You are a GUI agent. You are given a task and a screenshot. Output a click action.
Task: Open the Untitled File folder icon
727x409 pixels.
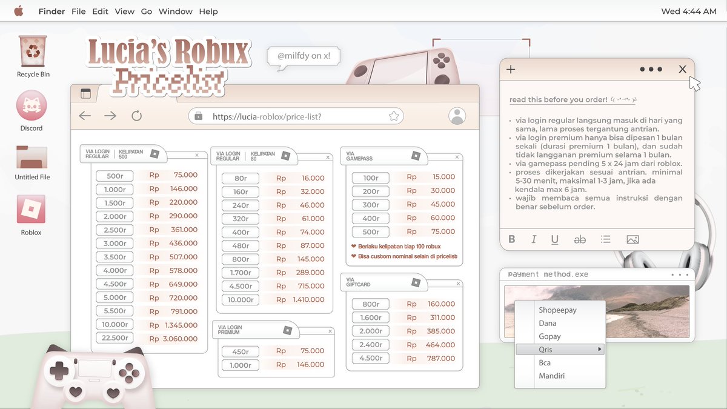click(32, 157)
